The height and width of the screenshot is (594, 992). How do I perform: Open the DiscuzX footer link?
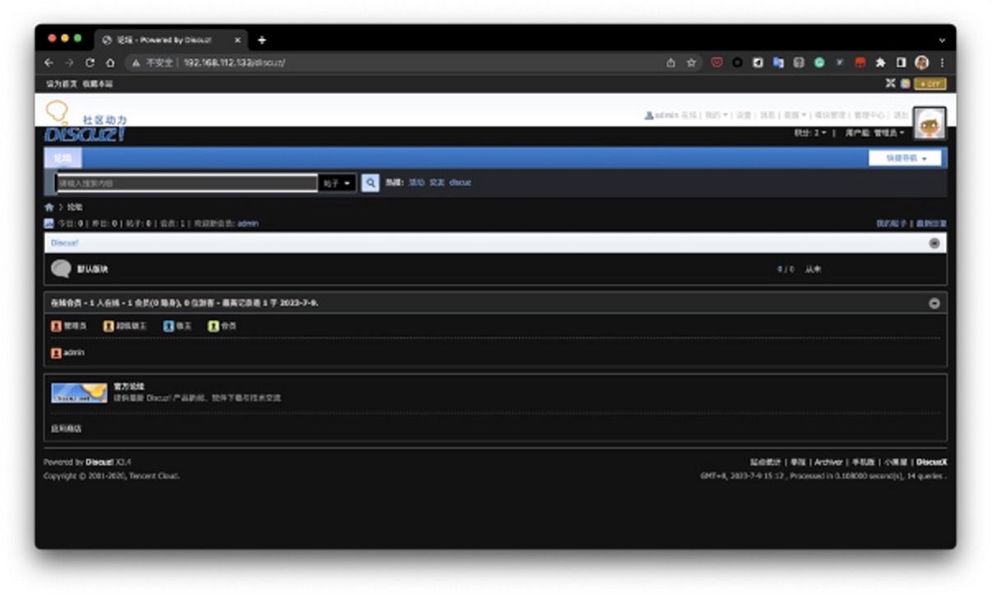click(932, 462)
